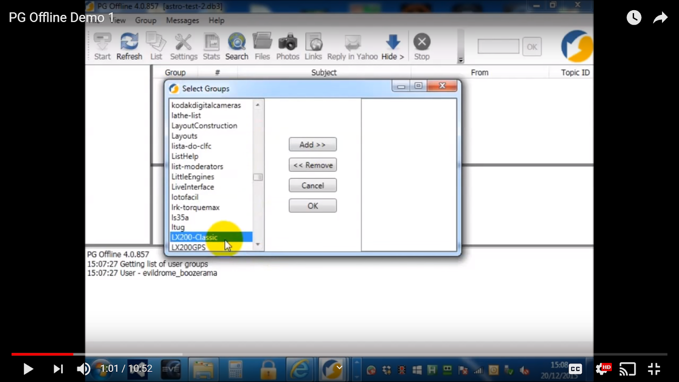Click the Cast to TV icon

[628, 369]
